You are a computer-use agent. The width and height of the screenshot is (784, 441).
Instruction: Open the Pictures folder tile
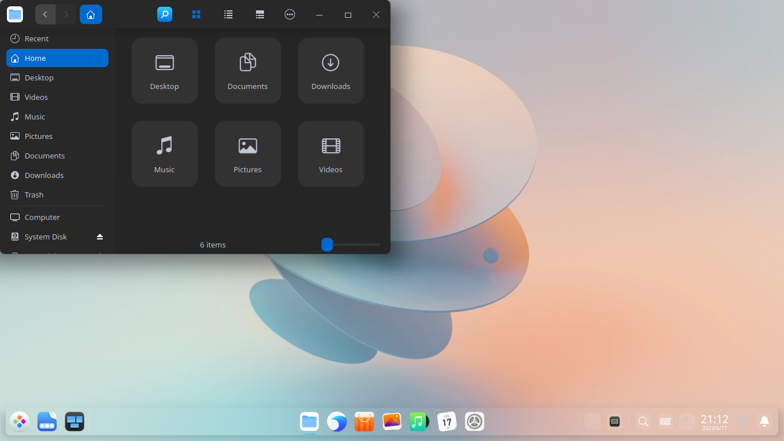coord(247,154)
